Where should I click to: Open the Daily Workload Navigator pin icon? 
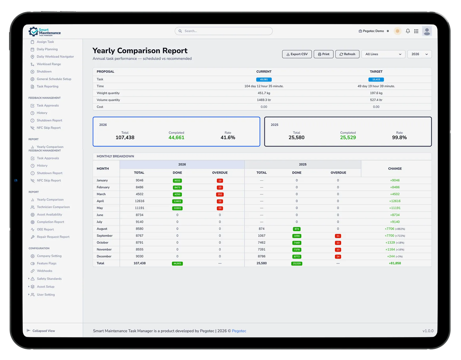click(32, 57)
